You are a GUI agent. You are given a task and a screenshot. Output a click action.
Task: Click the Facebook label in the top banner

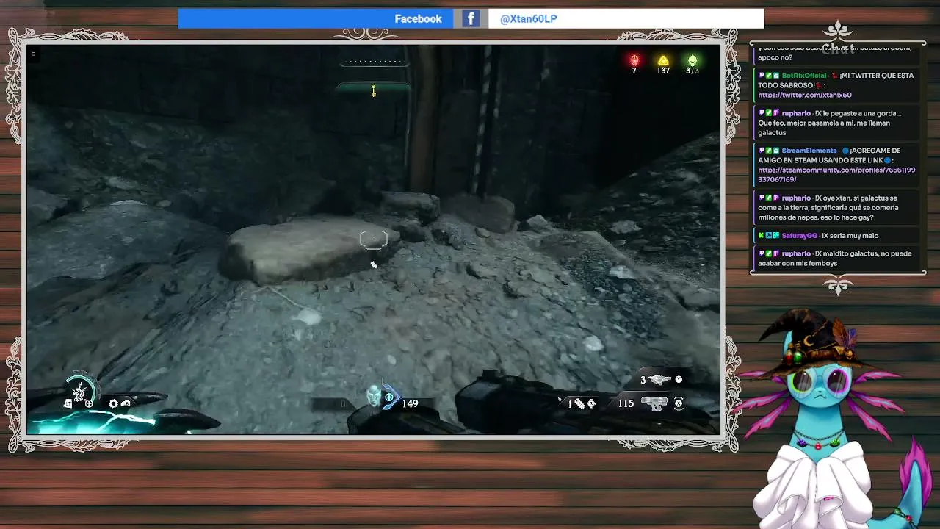coord(418,19)
